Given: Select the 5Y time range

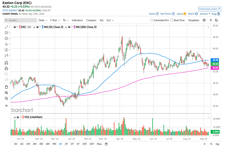Looking at the screenshot, I should (78, 144).
